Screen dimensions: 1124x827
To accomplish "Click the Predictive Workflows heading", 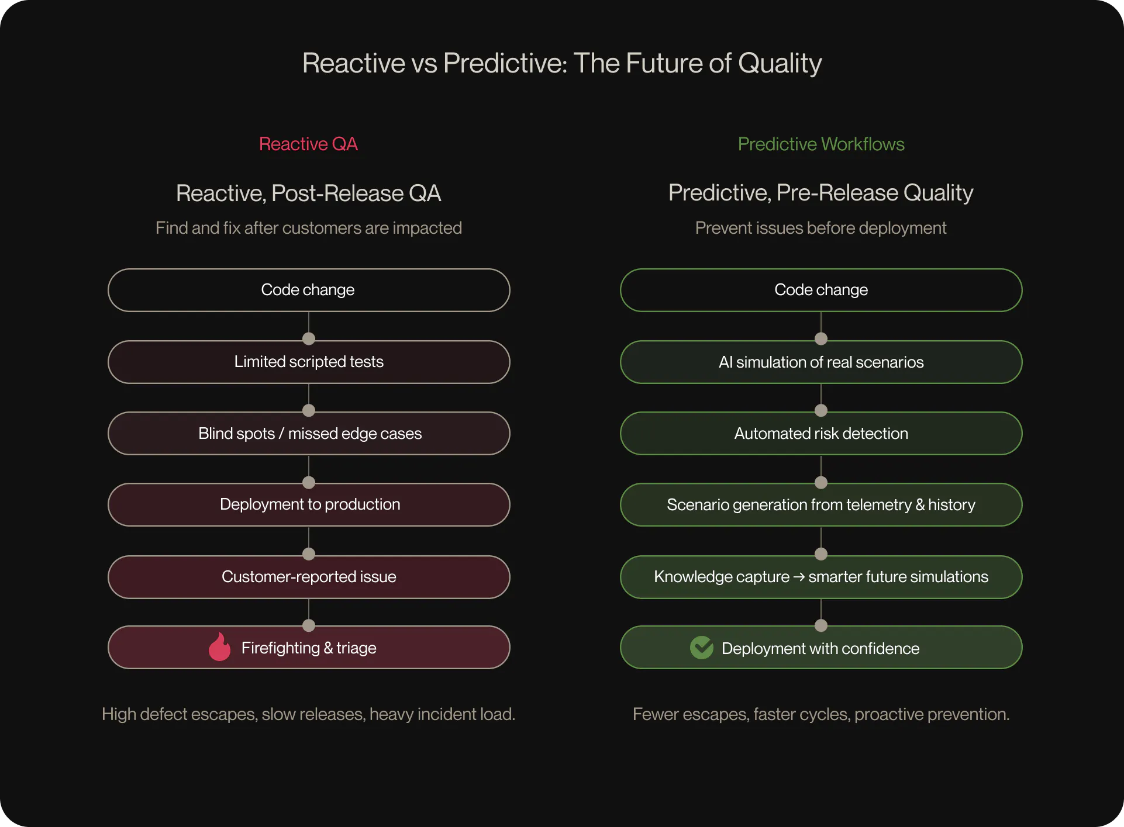I will [x=820, y=144].
